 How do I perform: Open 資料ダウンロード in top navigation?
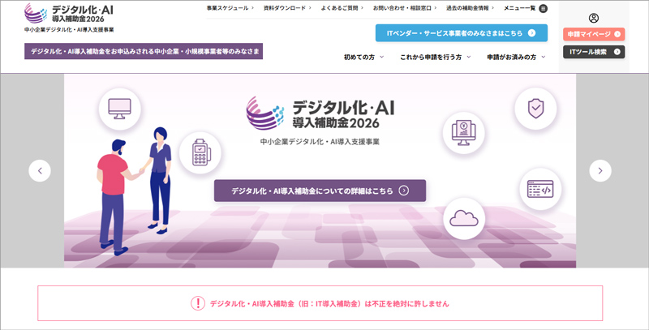tap(285, 8)
